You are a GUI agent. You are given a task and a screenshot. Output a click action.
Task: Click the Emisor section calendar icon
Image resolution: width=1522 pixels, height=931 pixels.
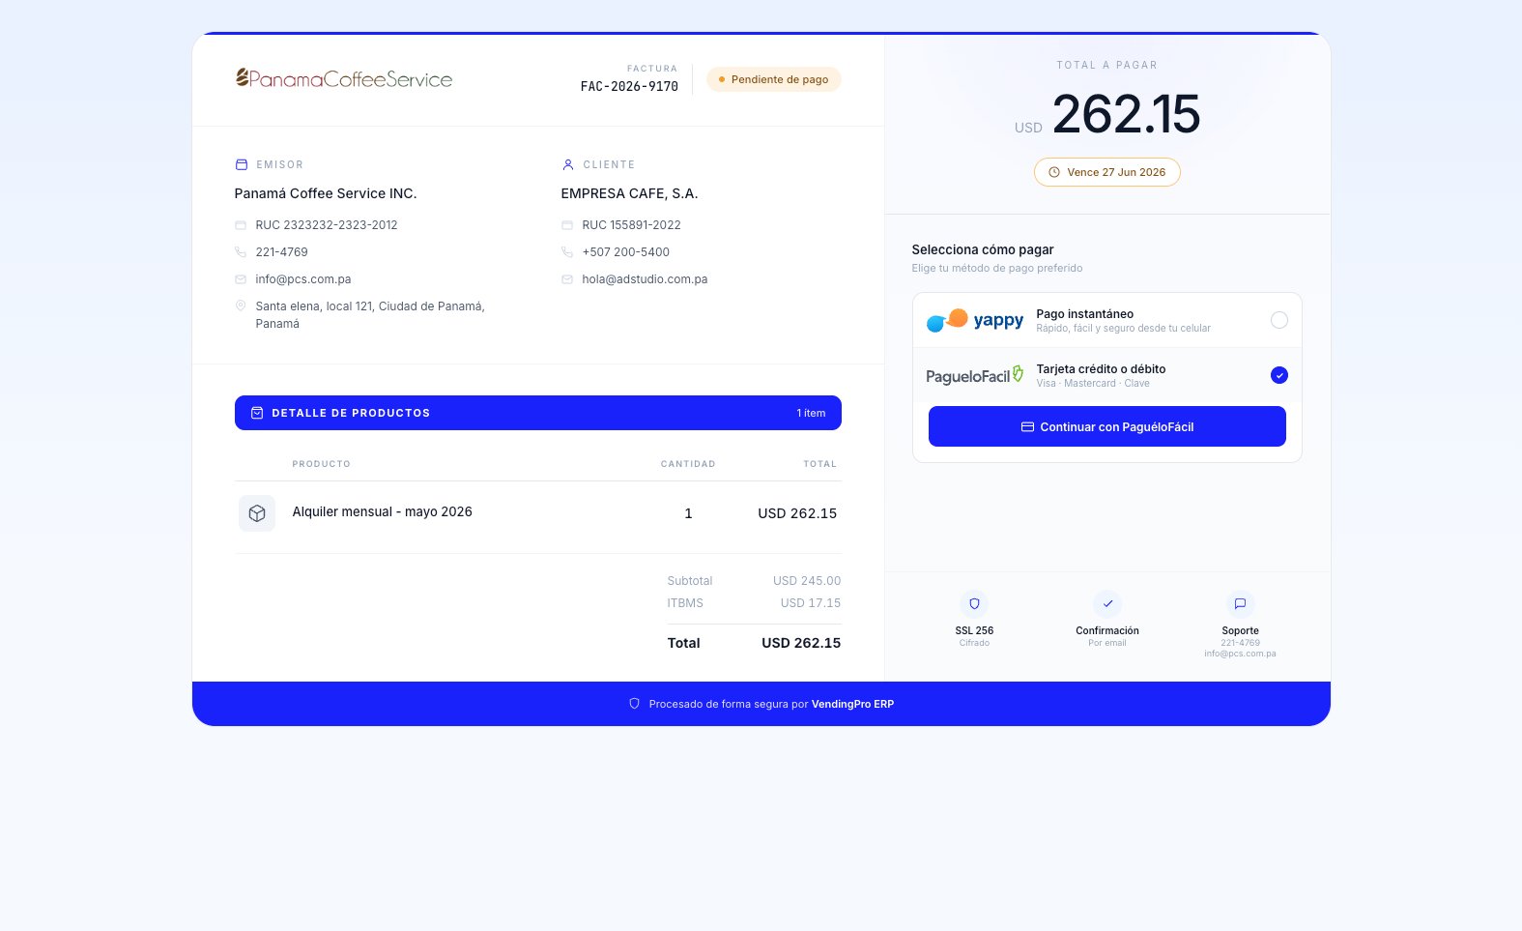242,164
